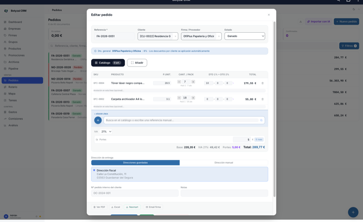The image size is (363, 222).
Task: Decrease quantity for Tóner láser negro
Action: (x=179, y=82)
